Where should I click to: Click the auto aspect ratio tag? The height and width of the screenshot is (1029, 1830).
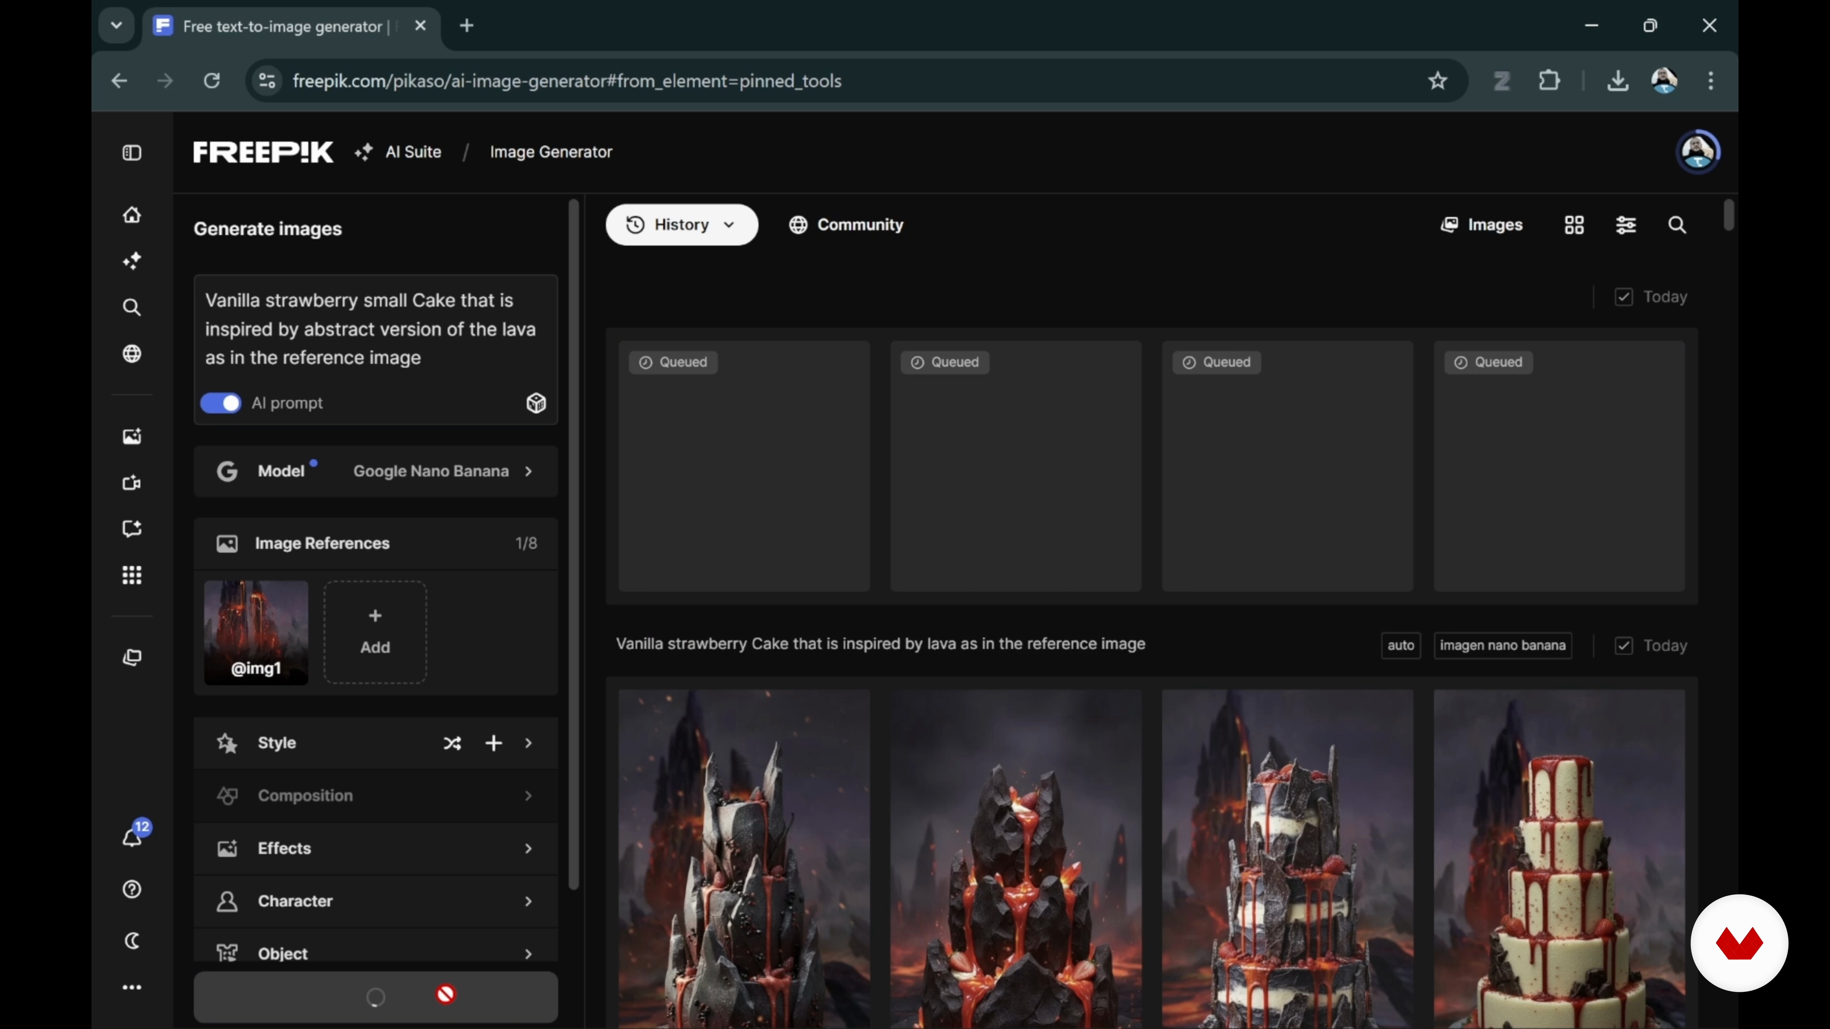(x=1401, y=646)
